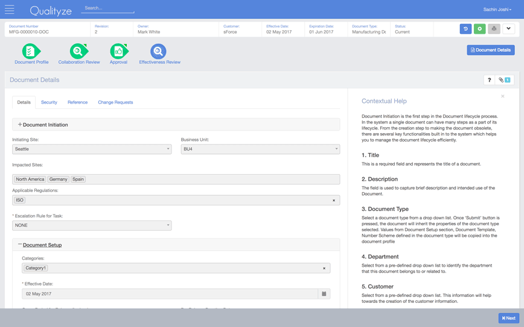The height and width of the screenshot is (327, 524).
Task: Click the Next button
Action: click(x=508, y=318)
